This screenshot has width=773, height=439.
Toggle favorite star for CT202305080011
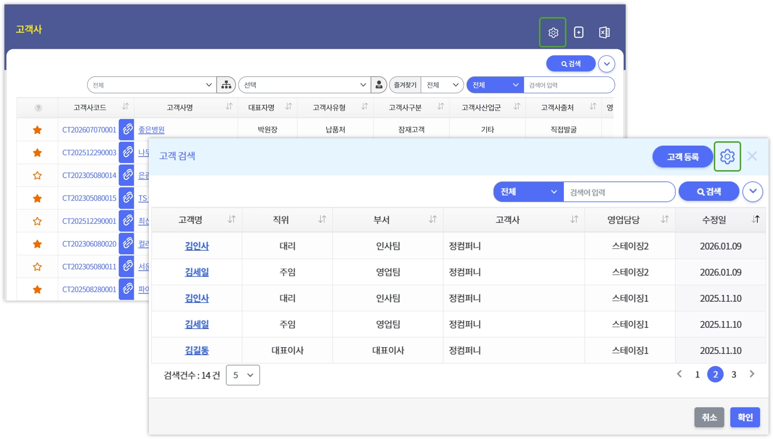tap(37, 266)
